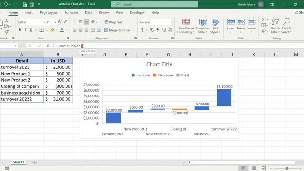Click the Decrease Decimal icon

[x=170, y=30]
